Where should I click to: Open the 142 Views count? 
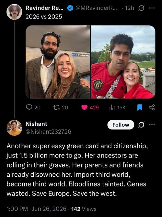tap(84, 209)
